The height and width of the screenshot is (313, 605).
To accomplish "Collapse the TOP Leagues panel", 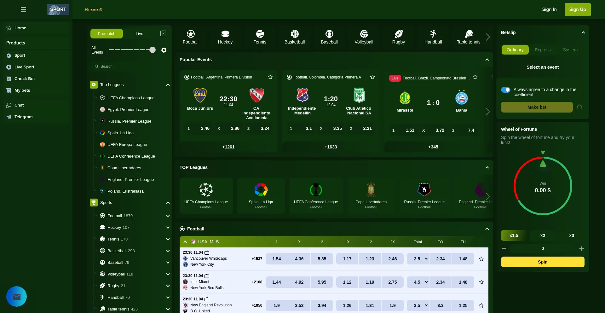I will [487, 167].
